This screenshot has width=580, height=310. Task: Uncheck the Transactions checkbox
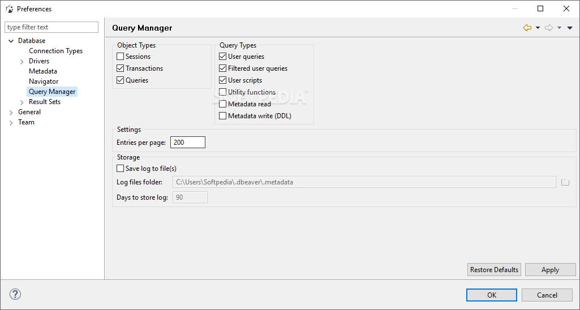120,68
